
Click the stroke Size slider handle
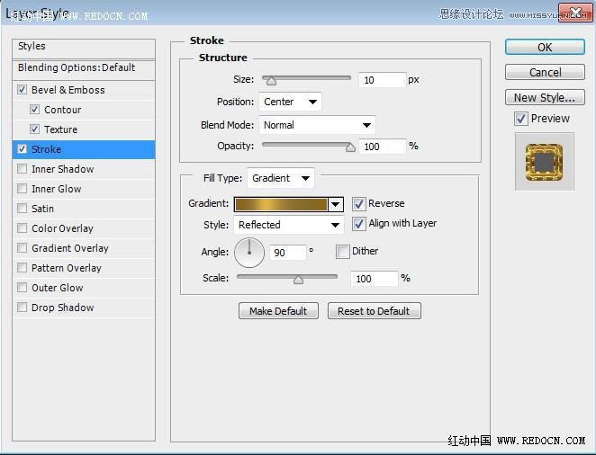coord(268,82)
